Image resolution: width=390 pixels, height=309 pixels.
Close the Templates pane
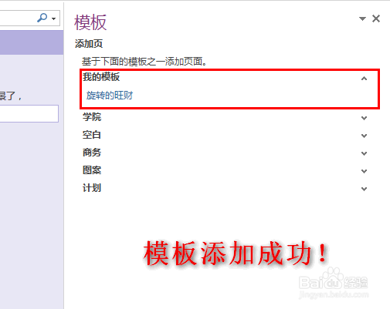point(376,18)
